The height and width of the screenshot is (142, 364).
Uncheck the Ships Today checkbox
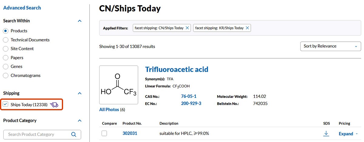pyautogui.click(x=5, y=105)
